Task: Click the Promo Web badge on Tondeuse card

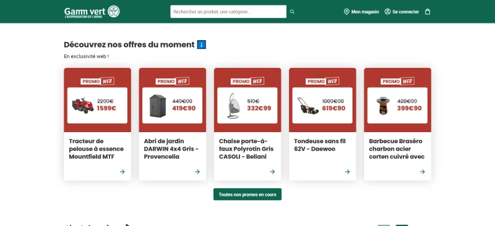Action: (x=322, y=81)
